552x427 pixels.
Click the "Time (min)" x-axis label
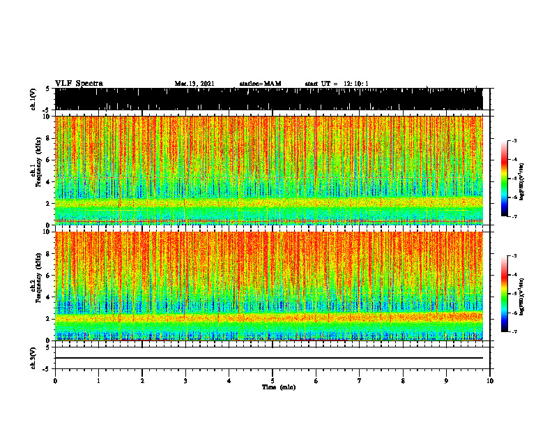pyautogui.click(x=279, y=387)
